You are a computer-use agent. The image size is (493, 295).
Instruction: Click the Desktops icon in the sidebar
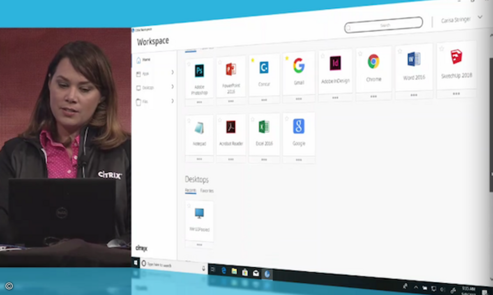138,88
